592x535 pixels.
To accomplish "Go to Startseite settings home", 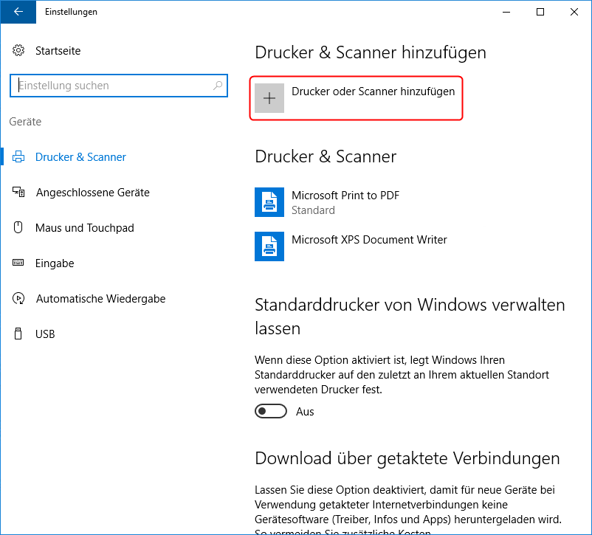I will tap(58, 51).
